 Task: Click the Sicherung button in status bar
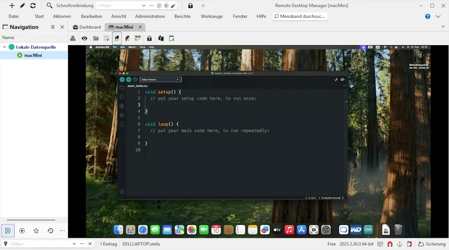(432, 244)
